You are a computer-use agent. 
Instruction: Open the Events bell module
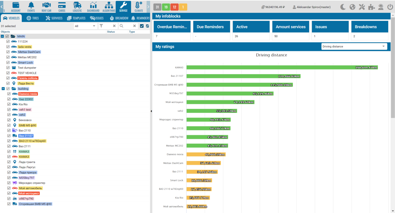(x=31, y=6)
